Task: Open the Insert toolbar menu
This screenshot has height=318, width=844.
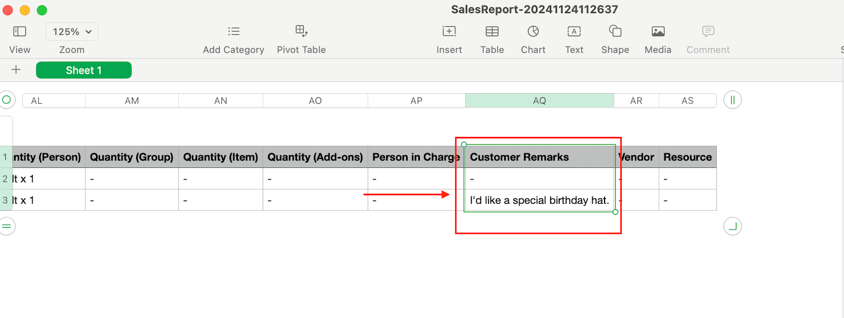Action: pyautogui.click(x=449, y=32)
